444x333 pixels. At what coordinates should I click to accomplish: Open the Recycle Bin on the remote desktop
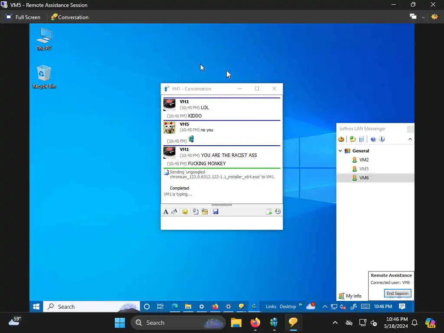pyautogui.click(x=44, y=77)
